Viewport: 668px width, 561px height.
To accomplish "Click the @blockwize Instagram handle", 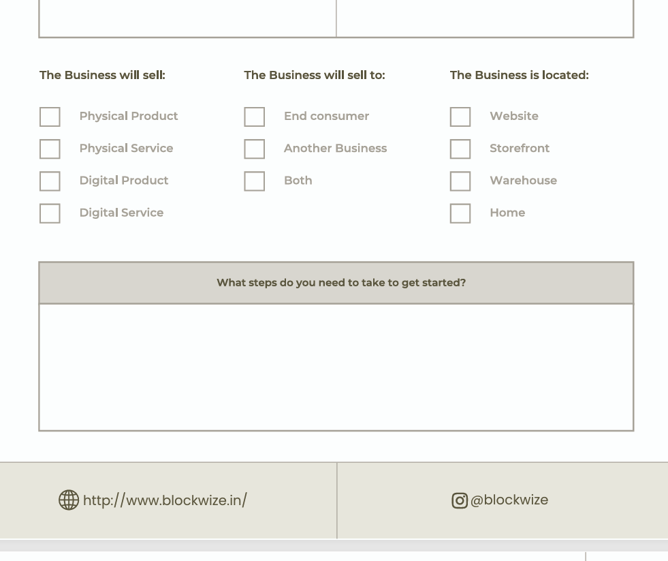I will (x=509, y=500).
